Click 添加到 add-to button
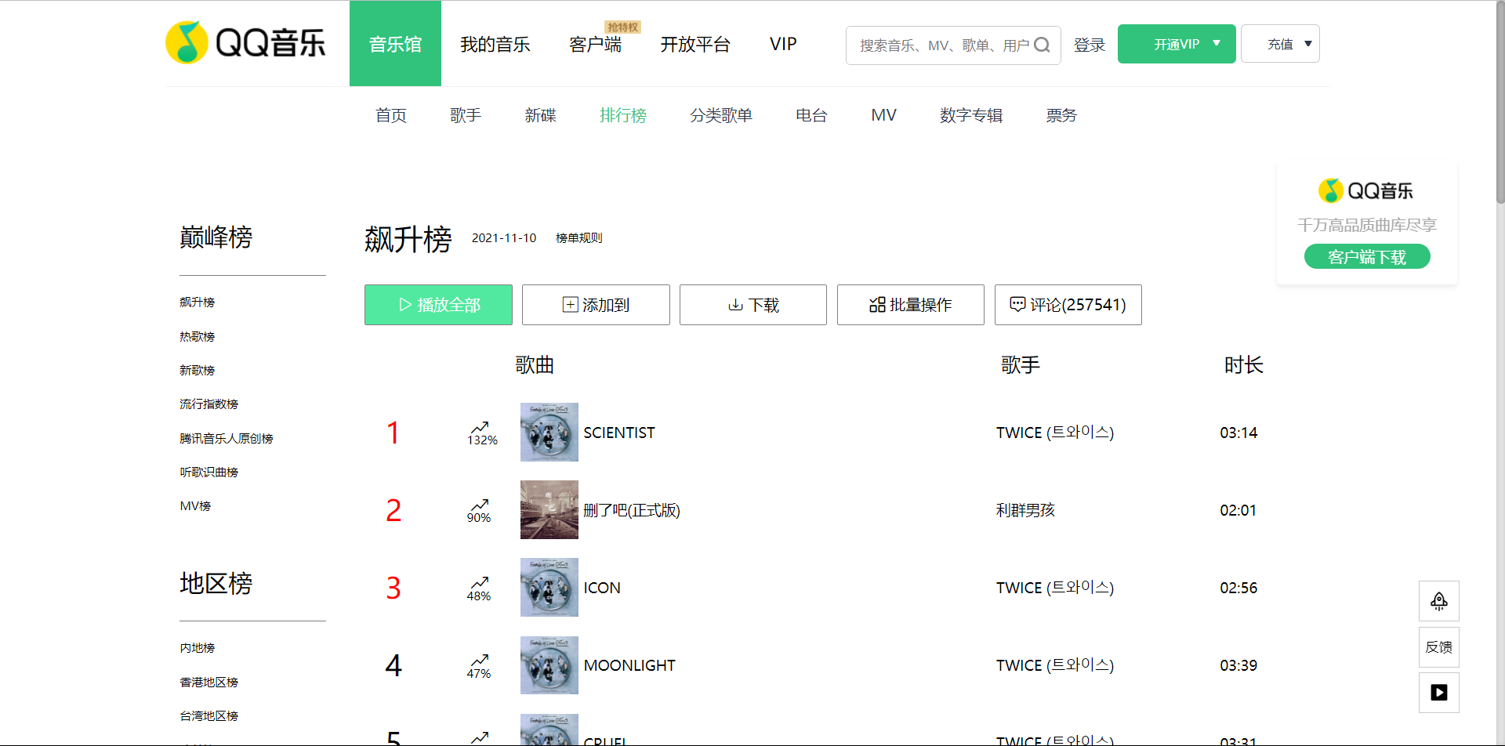Viewport: 1505px width, 746px height. (x=596, y=305)
